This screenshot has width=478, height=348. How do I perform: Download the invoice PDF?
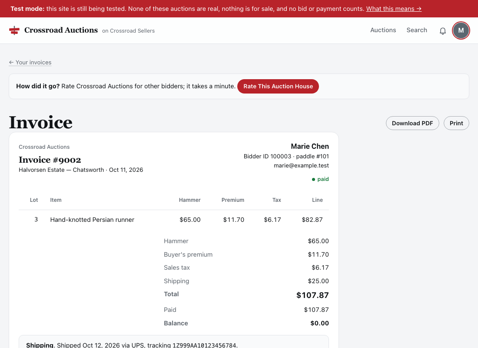[x=412, y=124]
